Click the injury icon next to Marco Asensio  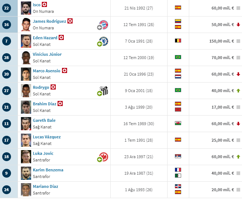[65, 70]
